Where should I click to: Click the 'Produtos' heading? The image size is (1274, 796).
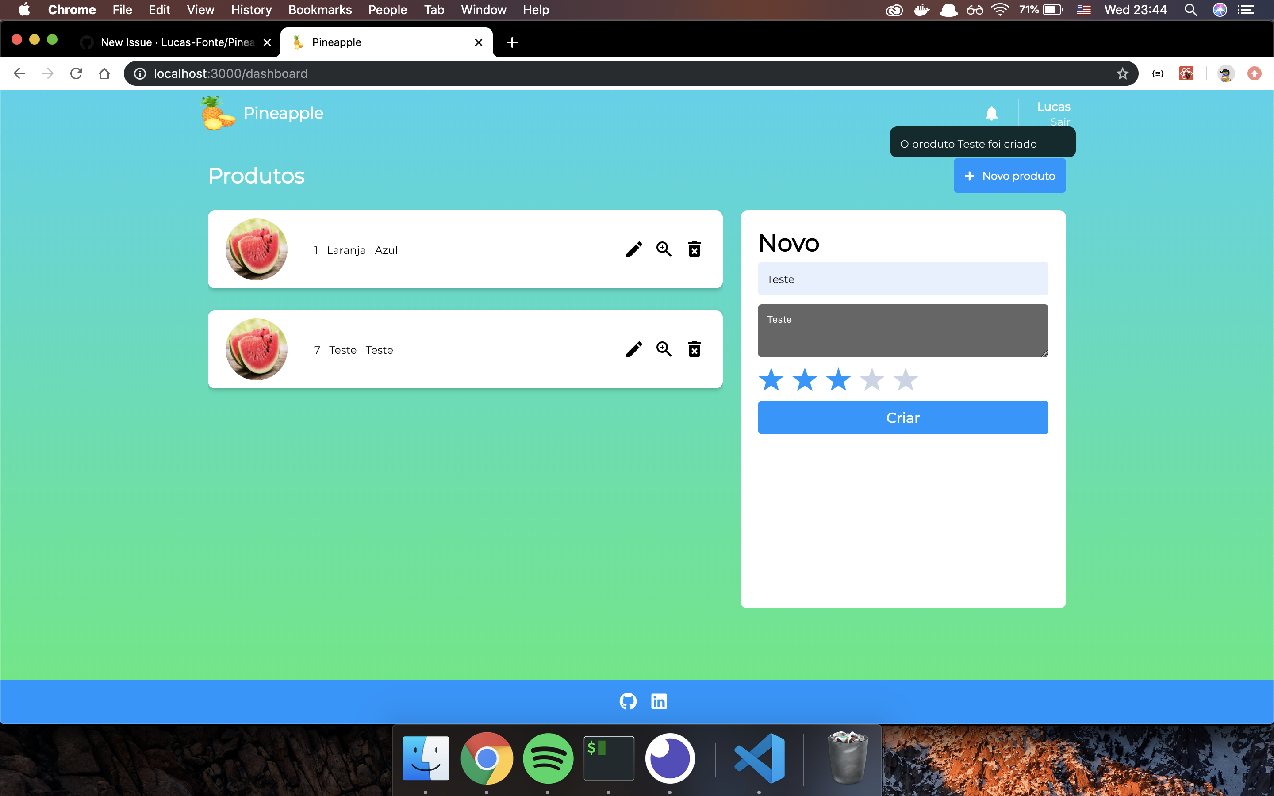coord(257,176)
